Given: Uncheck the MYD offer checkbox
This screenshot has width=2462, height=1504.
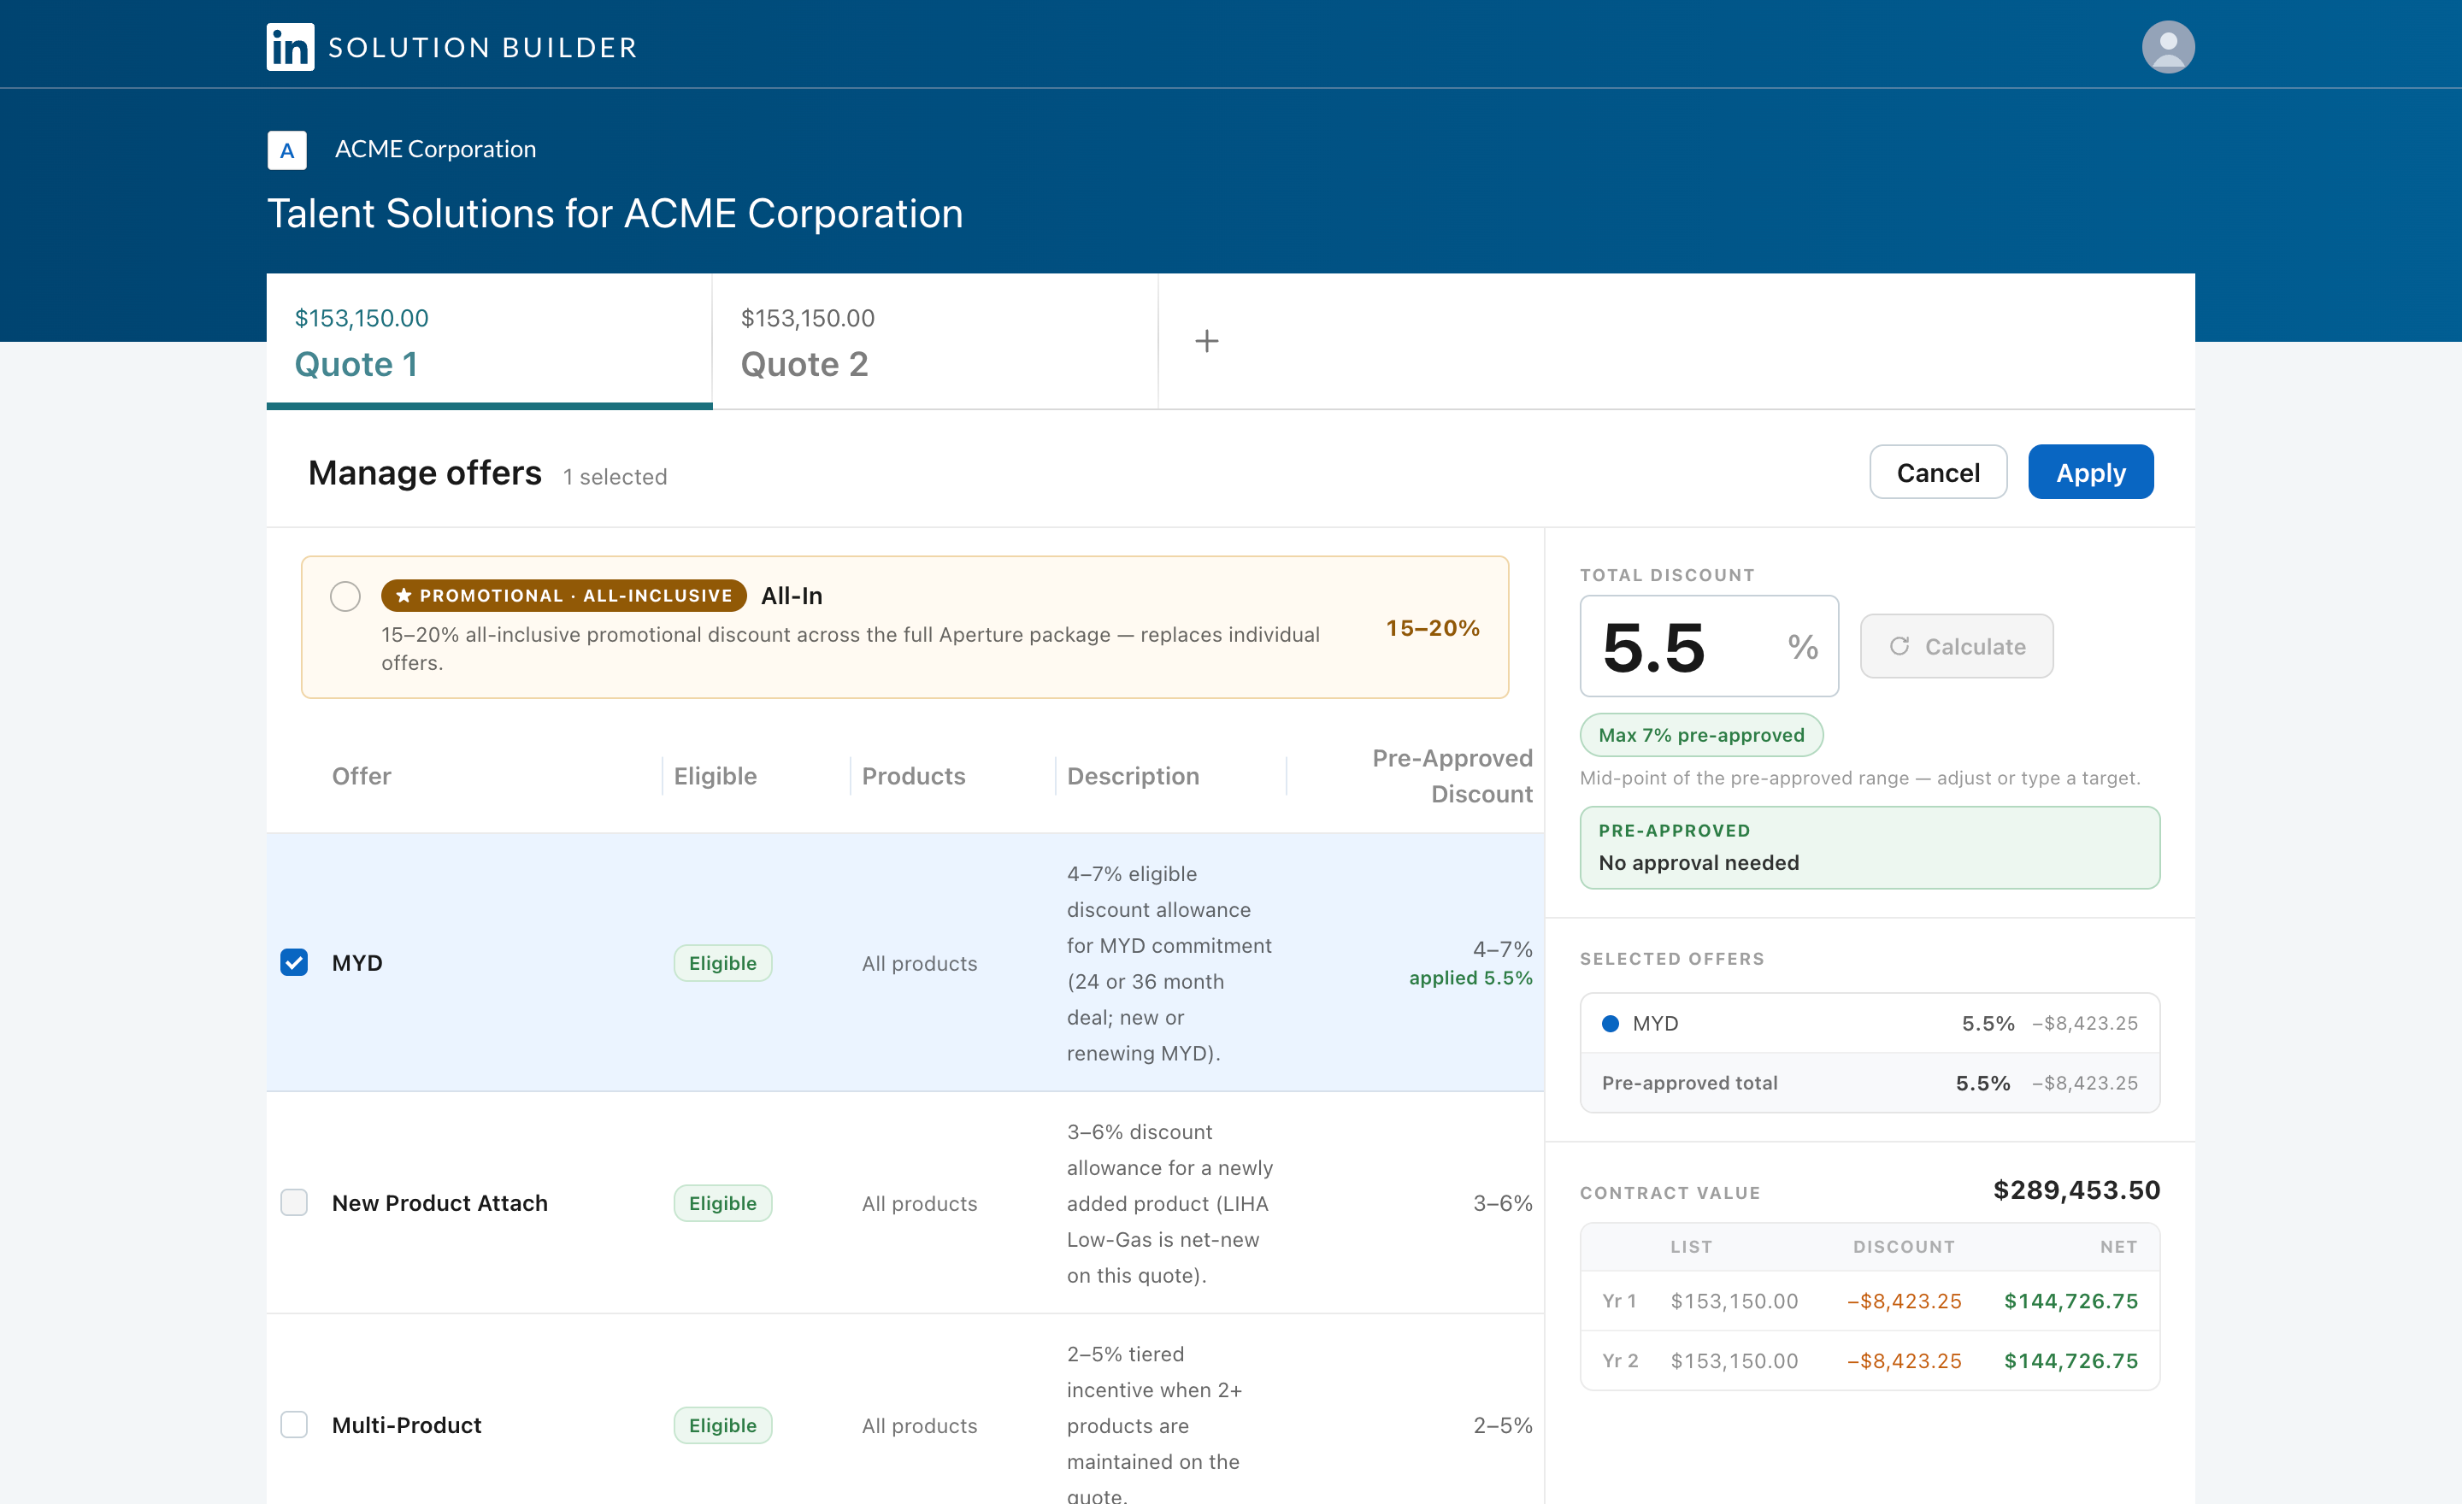Looking at the screenshot, I should [294, 963].
